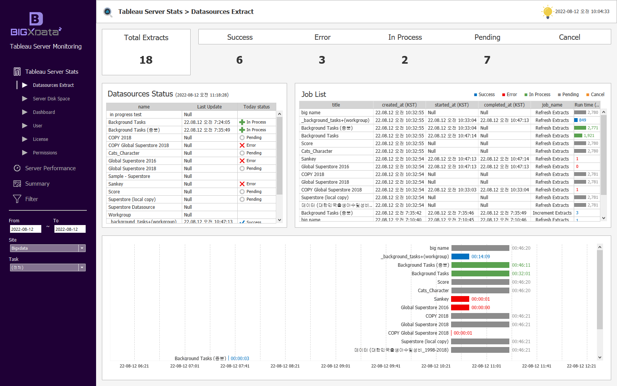Viewport: 617px width, 386px height.
Task: Click arrow icon beside Datasources Extract
Action: pyautogui.click(x=25, y=85)
